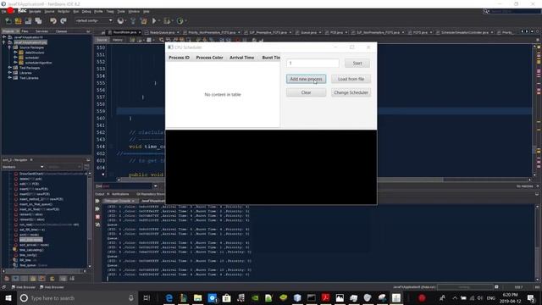The image size is (542, 305).
Task: Open the Source menu
Action: click(49, 11)
